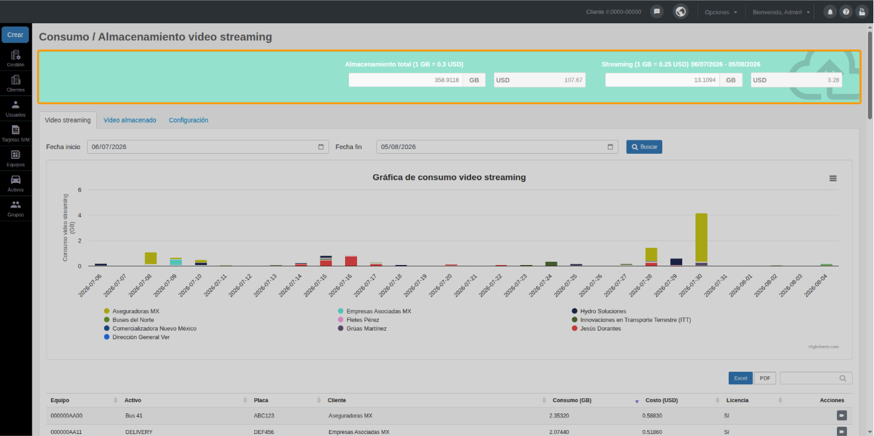This screenshot has width=874, height=436.
Task: Click the Buscar button
Action: 644,146
